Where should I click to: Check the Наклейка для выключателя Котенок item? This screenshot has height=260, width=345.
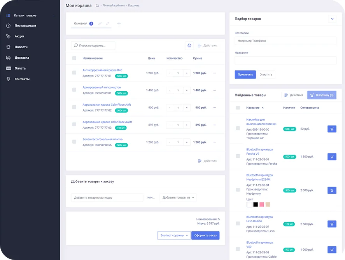tap(238, 128)
